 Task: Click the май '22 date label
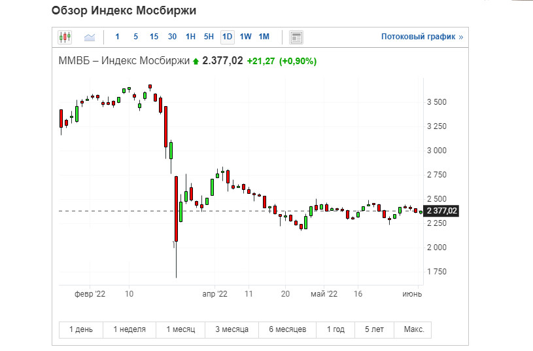(x=324, y=294)
